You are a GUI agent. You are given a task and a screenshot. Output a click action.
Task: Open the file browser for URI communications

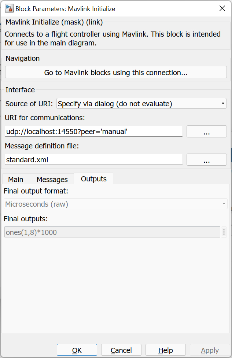pyautogui.click(x=206, y=131)
